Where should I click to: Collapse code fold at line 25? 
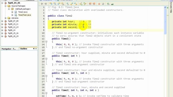(x=46, y=76)
